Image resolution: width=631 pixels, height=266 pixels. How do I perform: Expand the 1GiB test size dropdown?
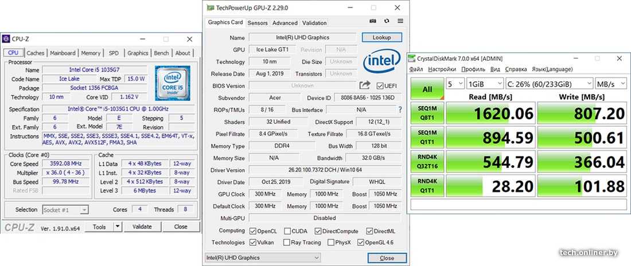(x=484, y=84)
